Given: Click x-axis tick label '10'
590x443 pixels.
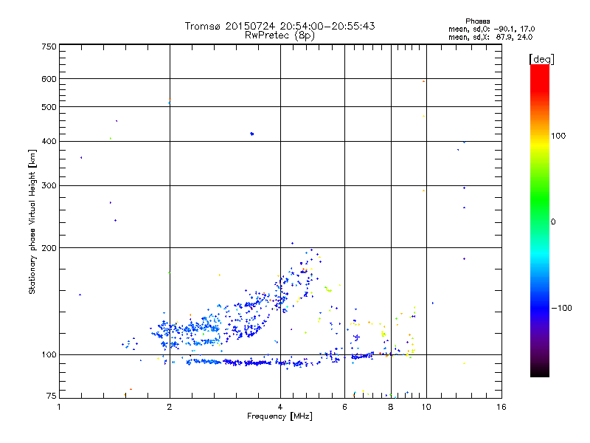Looking at the screenshot, I should pos(426,407).
